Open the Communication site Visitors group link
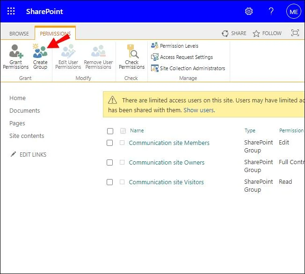Image resolution: width=305 pixels, height=274 pixels. point(167,182)
